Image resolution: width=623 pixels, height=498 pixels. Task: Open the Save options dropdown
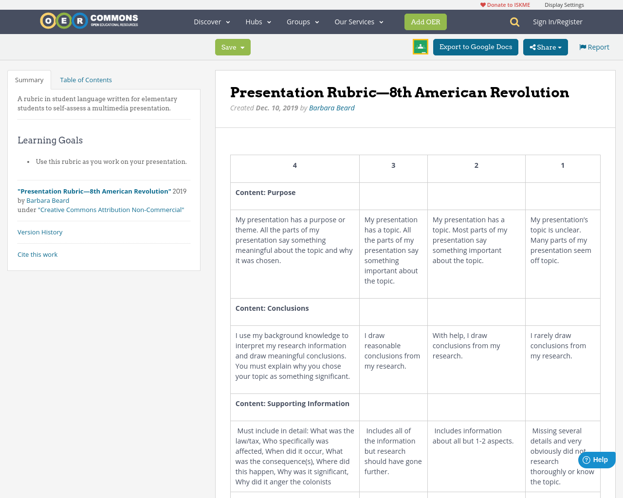click(242, 47)
